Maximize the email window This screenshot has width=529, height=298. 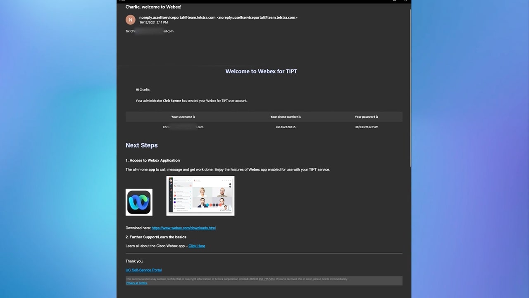pos(395,1)
